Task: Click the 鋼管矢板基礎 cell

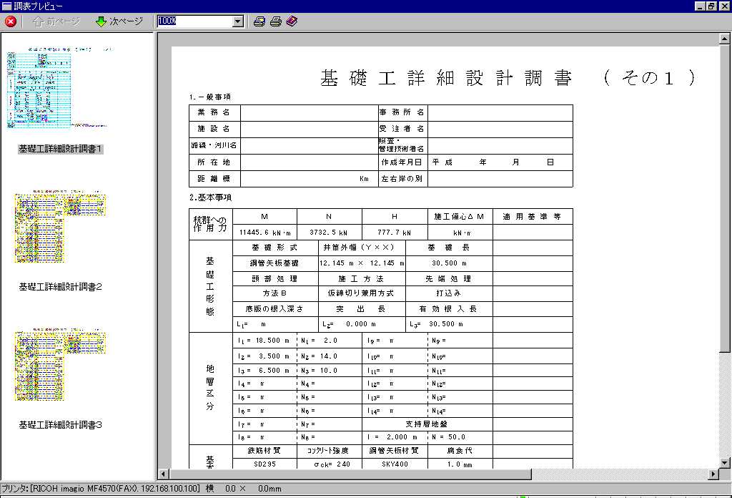Action: click(275, 263)
